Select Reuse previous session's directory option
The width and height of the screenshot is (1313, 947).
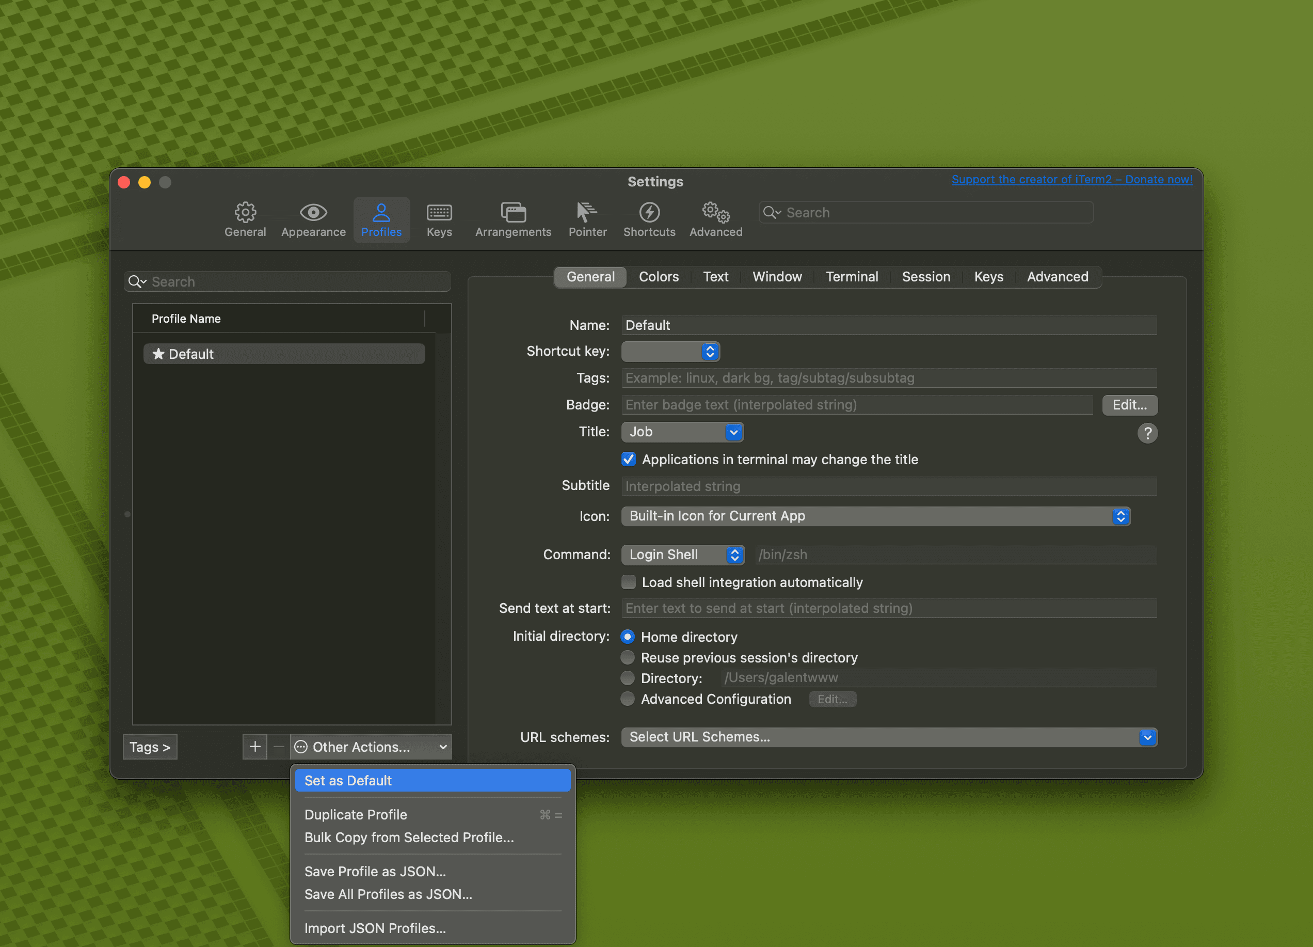(x=628, y=657)
